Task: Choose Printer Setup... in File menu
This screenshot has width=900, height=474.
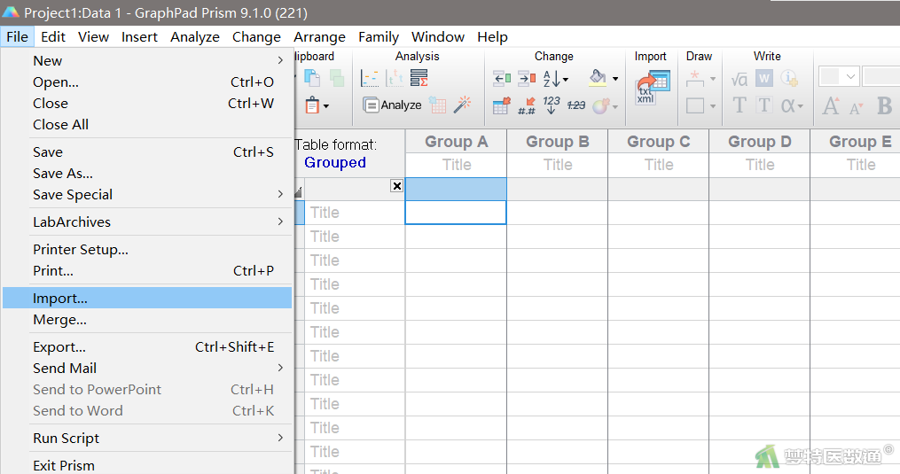Action: pyautogui.click(x=147, y=250)
